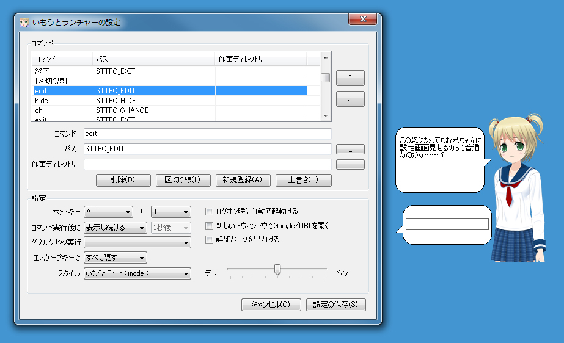Screen dimensions: 564x343
Task: Click the command list scrollbar up arrow
Action: tap(326, 57)
